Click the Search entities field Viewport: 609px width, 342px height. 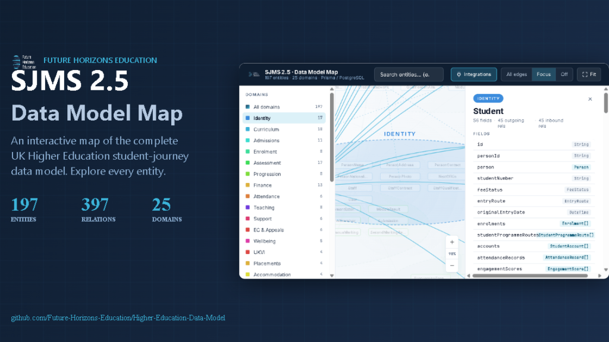click(409, 74)
